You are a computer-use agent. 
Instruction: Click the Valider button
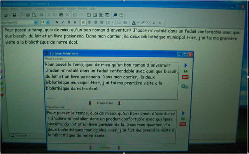pos(105,147)
